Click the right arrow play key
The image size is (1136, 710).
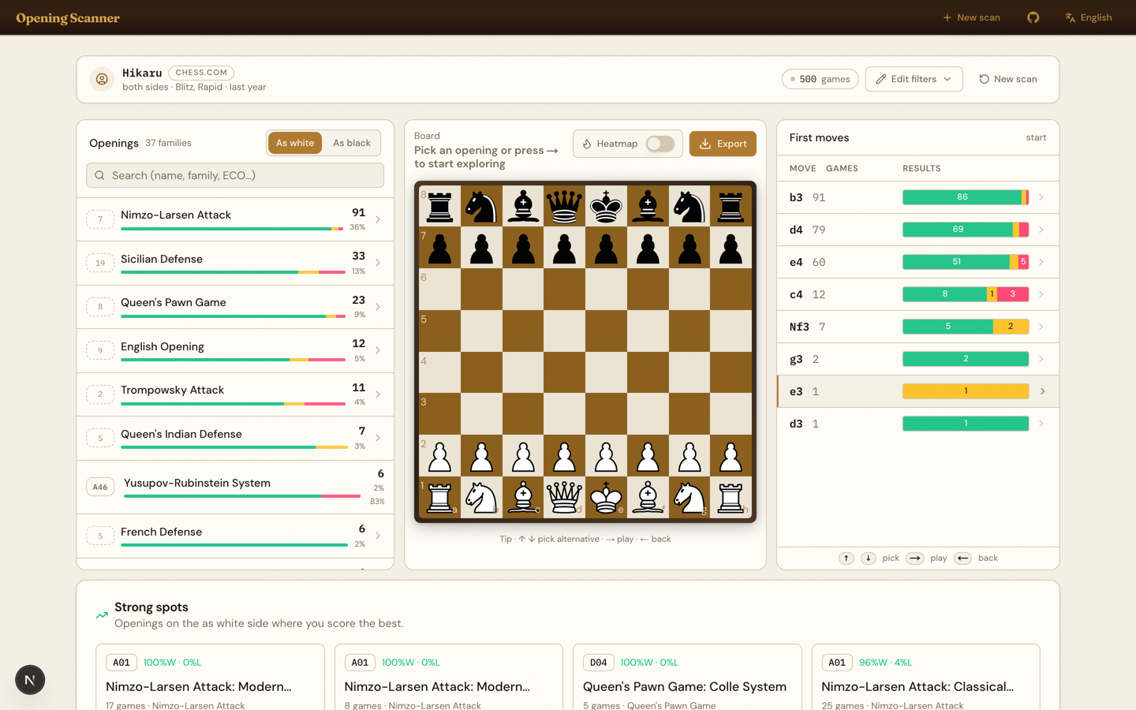pyautogui.click(x=915, y=558)
